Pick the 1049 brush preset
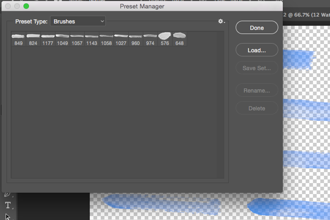 tap(62, 39)
